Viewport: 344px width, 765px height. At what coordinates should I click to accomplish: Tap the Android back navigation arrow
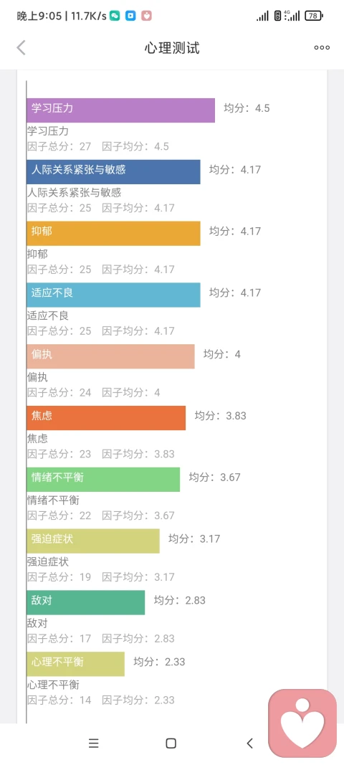point(250,743)
